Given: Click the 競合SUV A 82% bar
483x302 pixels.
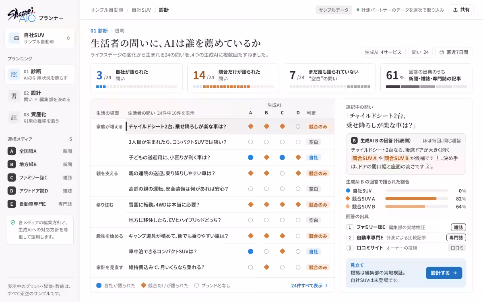Looking at the screenshot, I should [x=416, y=199].
